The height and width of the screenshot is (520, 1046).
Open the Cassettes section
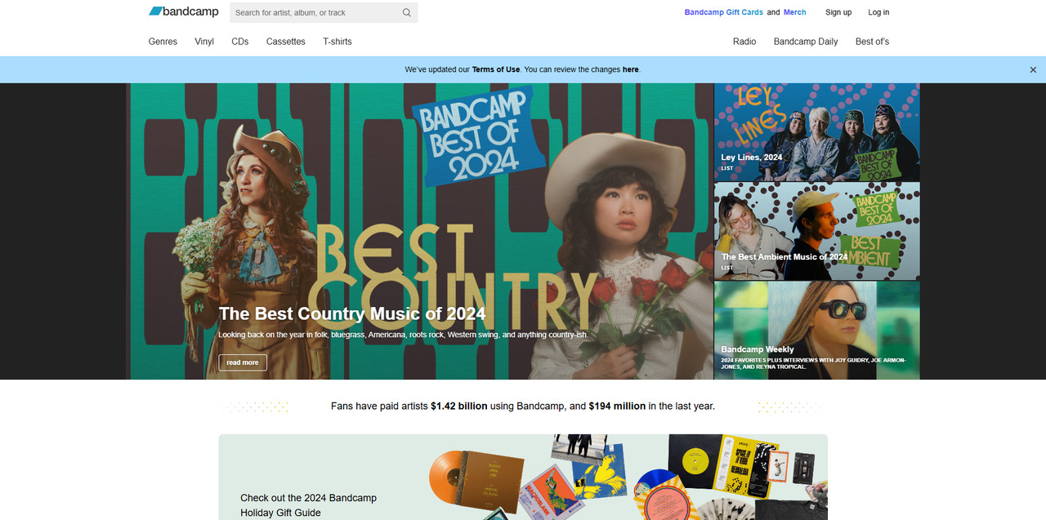286,42
